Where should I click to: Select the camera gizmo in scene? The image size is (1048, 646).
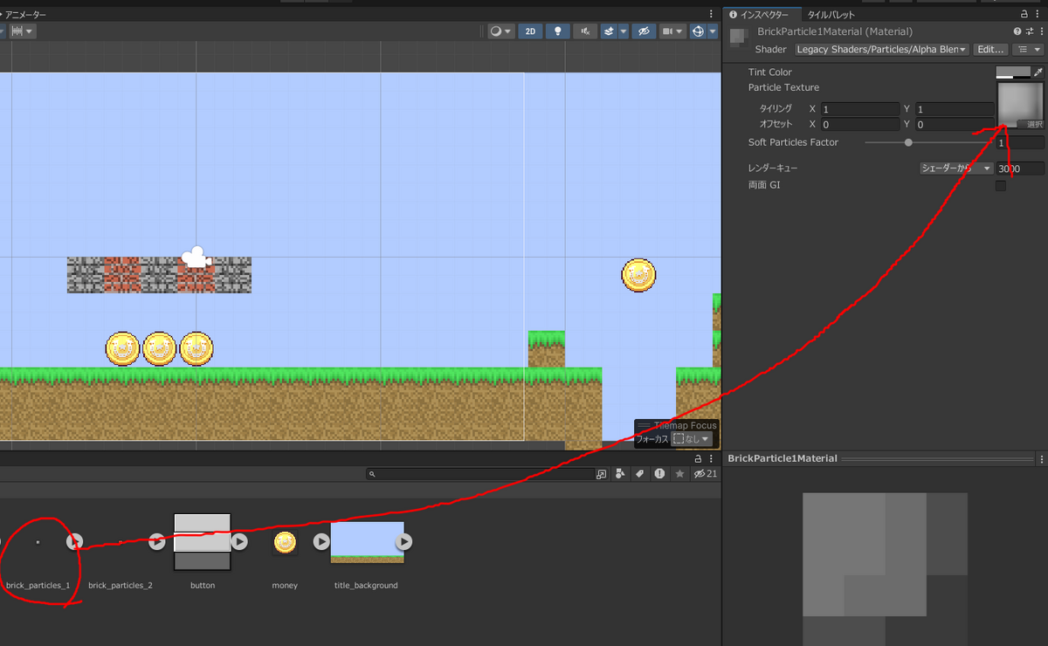[x=196, y=257]
